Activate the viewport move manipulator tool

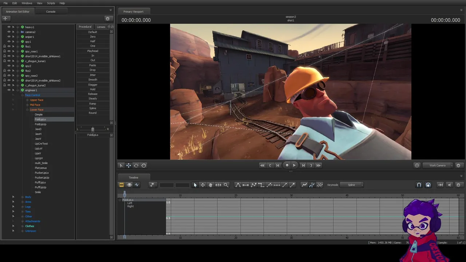click(129, 165)
